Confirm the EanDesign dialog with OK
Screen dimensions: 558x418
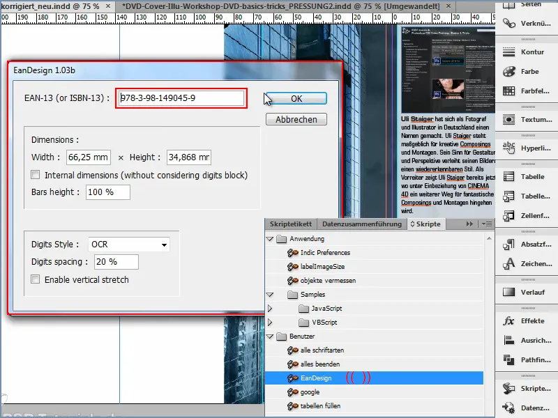(x=296, y=98)
